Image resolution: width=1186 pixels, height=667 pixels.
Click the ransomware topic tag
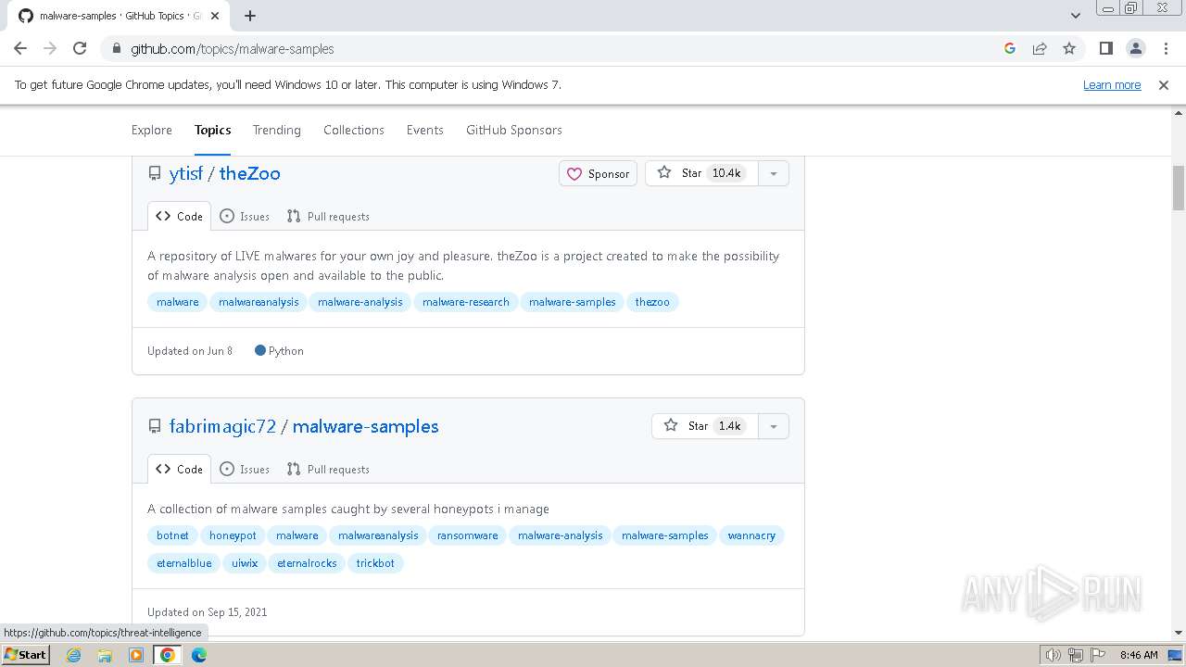click(x=468, y=535)
